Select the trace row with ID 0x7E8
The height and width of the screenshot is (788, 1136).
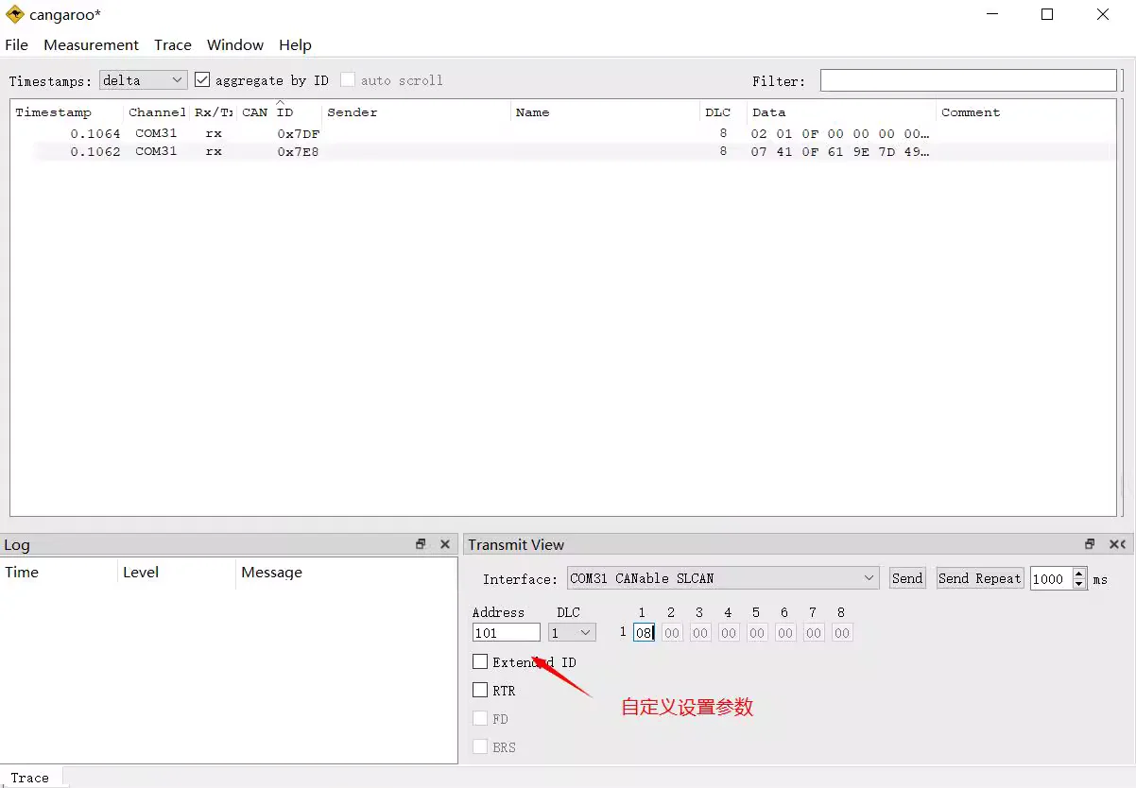point(563,151)
